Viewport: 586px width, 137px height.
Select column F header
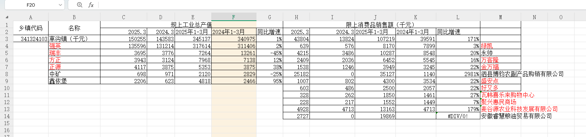[x=234, y=17]
